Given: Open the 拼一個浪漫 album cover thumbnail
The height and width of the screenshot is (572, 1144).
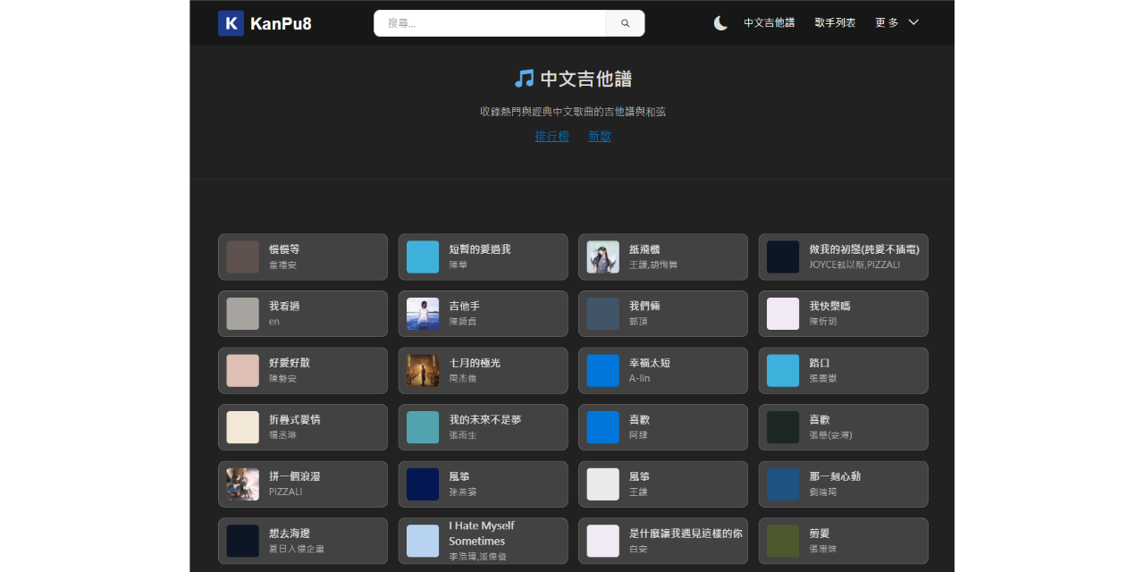Looking at the screenshot, I should 243,484.
